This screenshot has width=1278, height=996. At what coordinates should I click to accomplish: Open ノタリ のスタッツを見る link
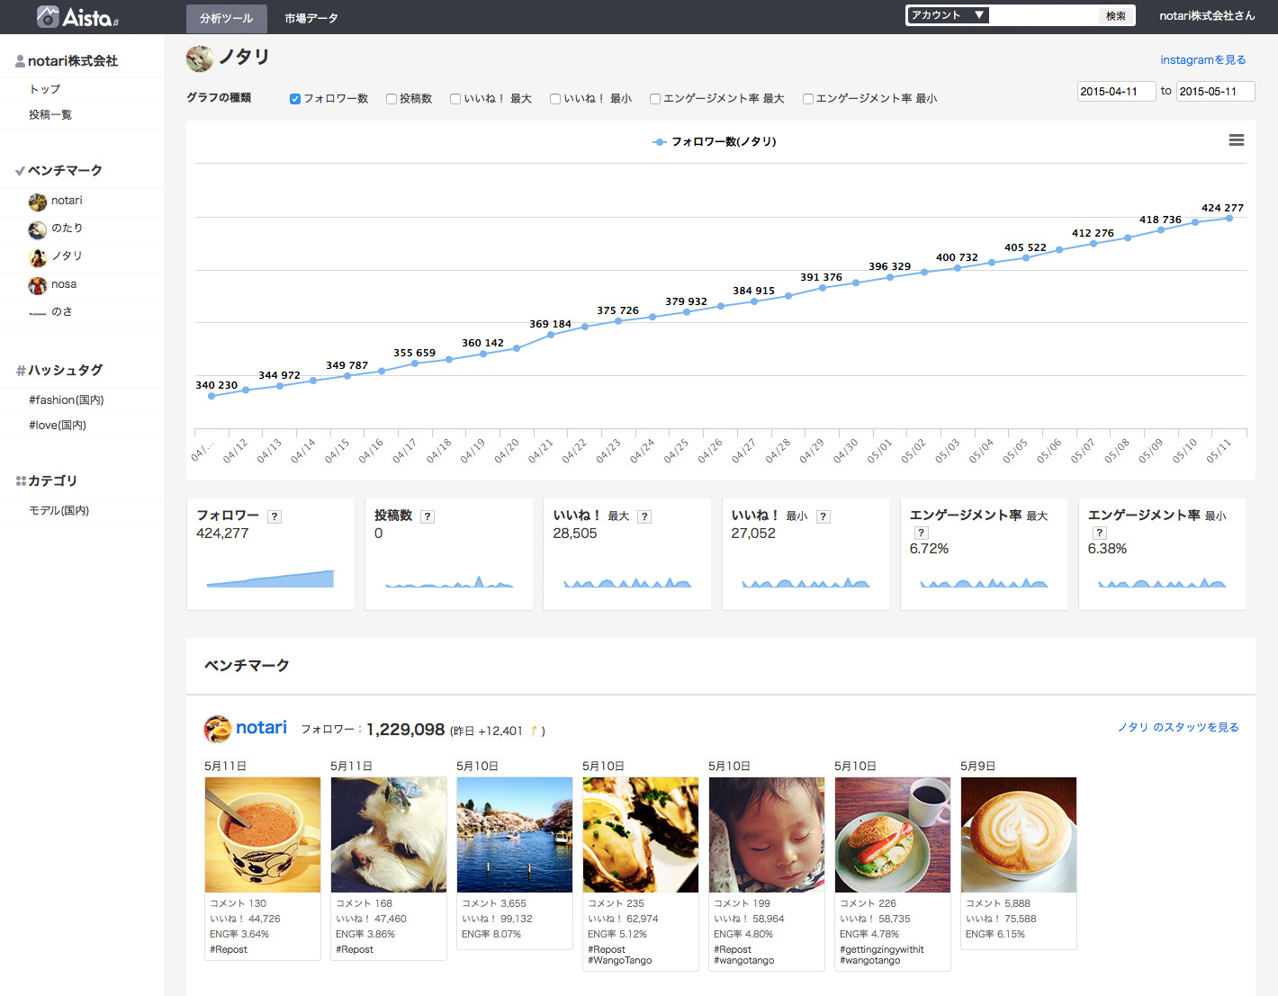click(x=1178, y=727)
